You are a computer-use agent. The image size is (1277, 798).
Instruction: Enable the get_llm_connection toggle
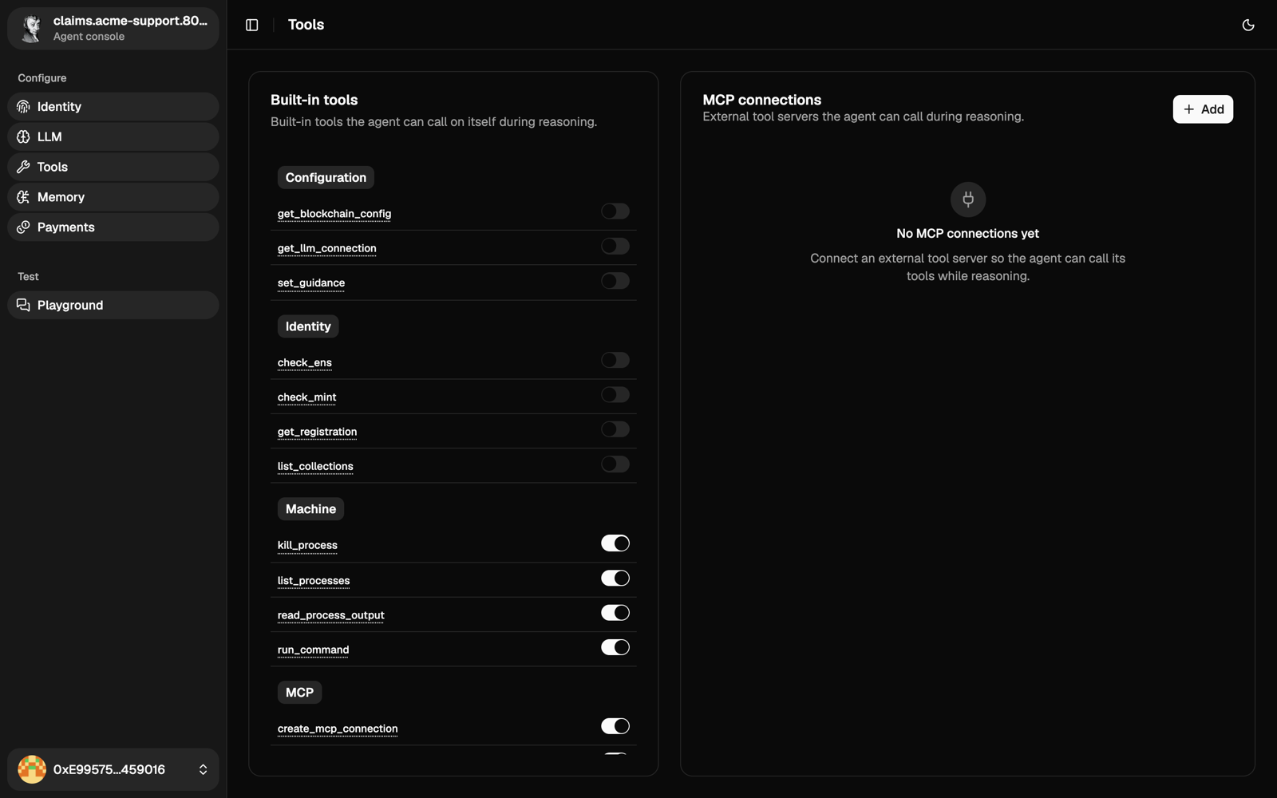(615, 246)
